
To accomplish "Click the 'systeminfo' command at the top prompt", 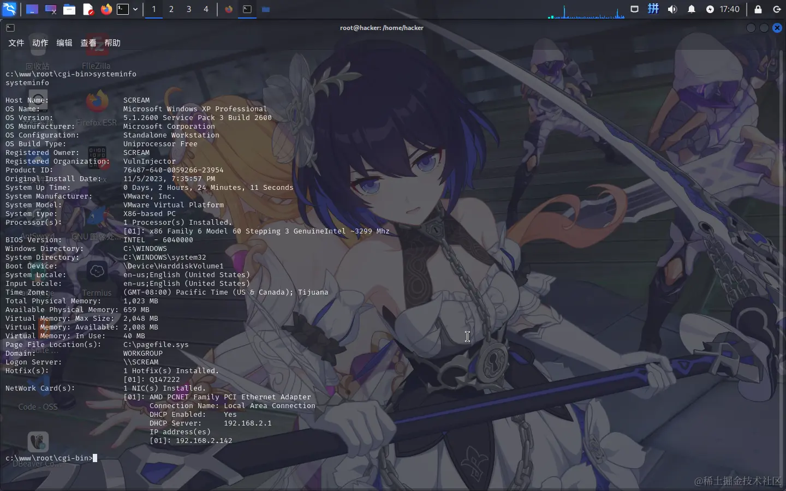I will pos(115,74).
